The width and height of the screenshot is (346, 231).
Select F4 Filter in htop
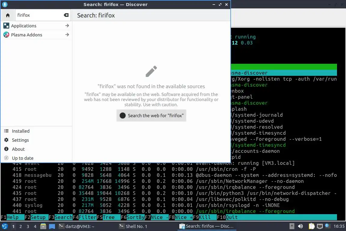84,217
